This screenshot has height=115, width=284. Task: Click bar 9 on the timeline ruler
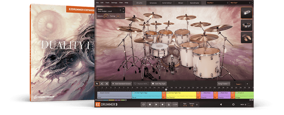coord(133,88)
